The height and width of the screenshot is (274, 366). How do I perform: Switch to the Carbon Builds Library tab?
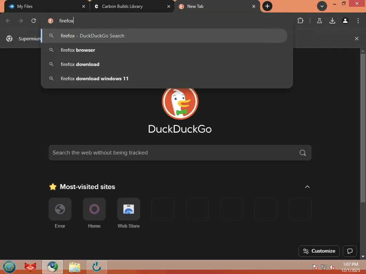pos(132,6)
